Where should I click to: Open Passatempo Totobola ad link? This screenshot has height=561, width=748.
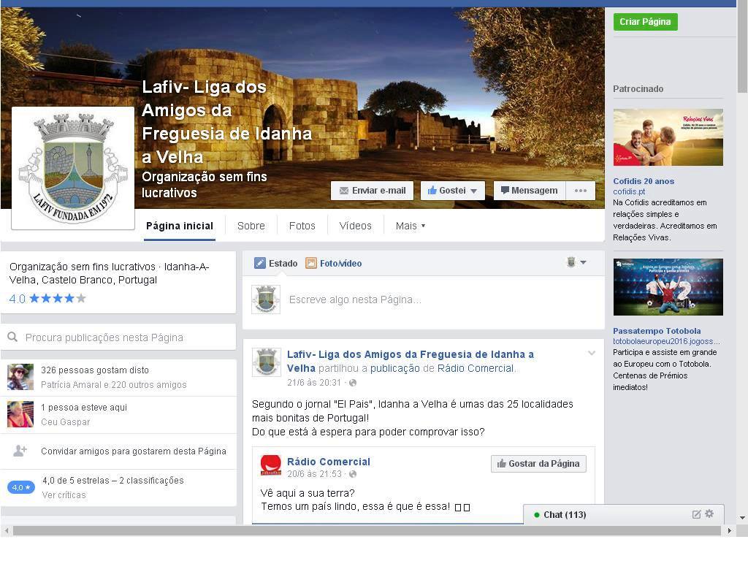click(657, 331)
